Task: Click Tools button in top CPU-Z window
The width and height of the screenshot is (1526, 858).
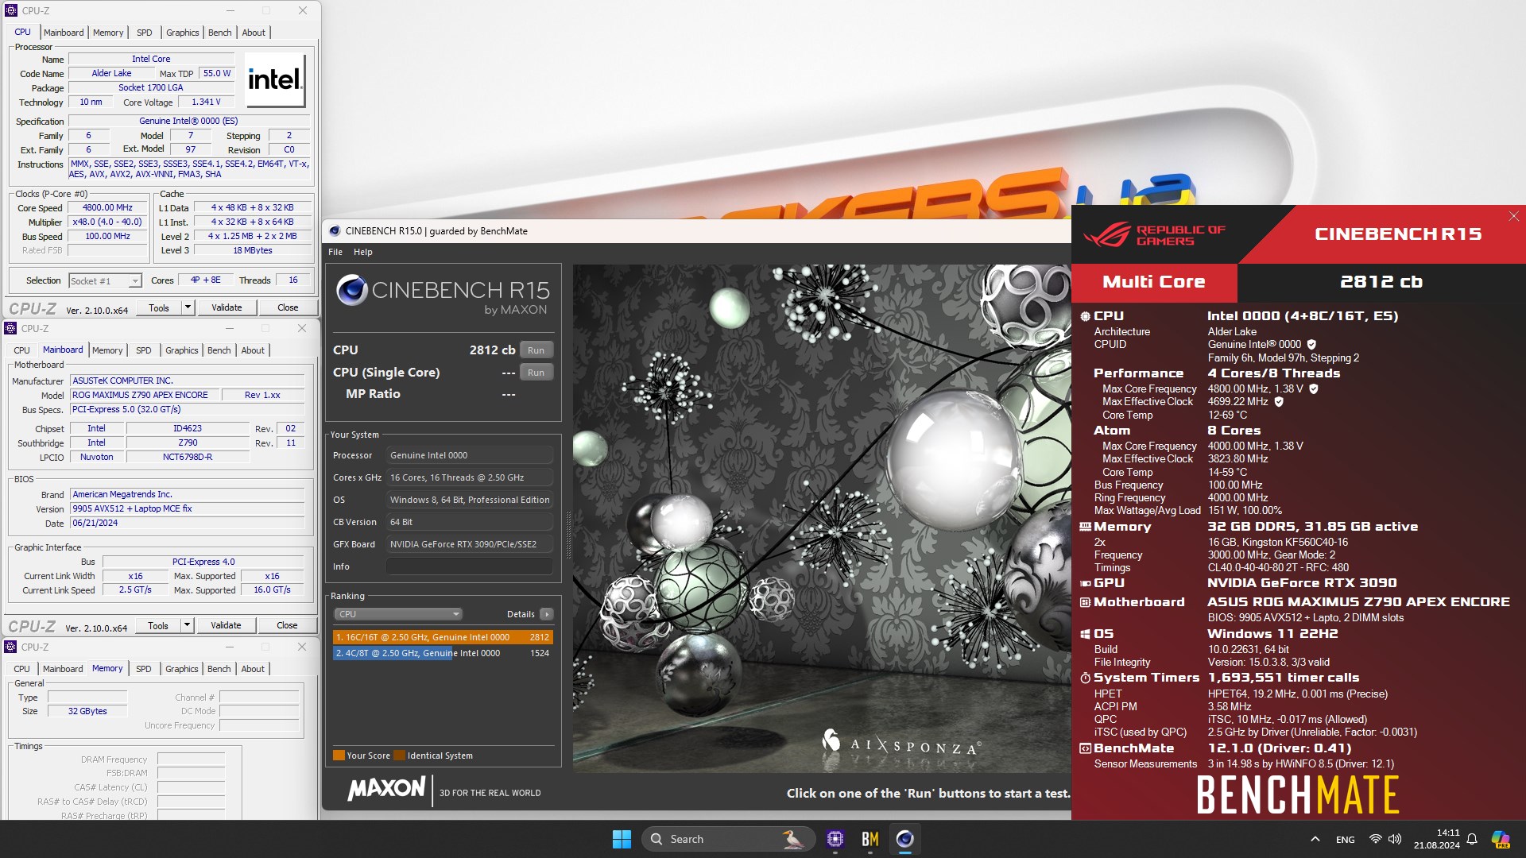Action: (x=159, y=307)
